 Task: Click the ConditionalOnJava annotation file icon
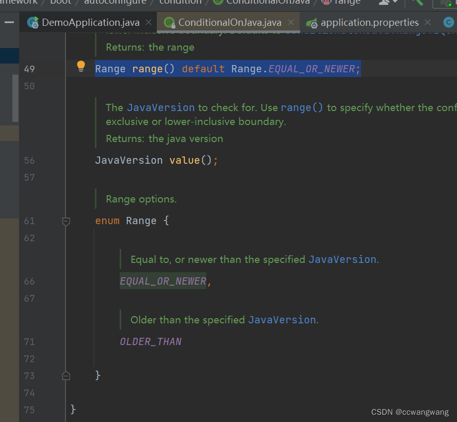click(x=169, y=23)
